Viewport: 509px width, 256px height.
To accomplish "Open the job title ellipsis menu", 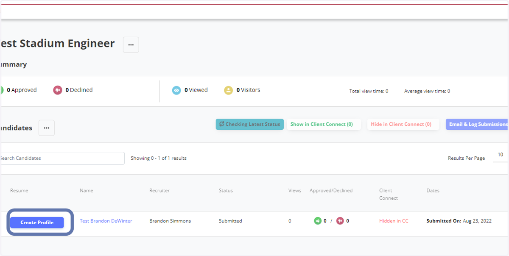I will click(131, 45).
